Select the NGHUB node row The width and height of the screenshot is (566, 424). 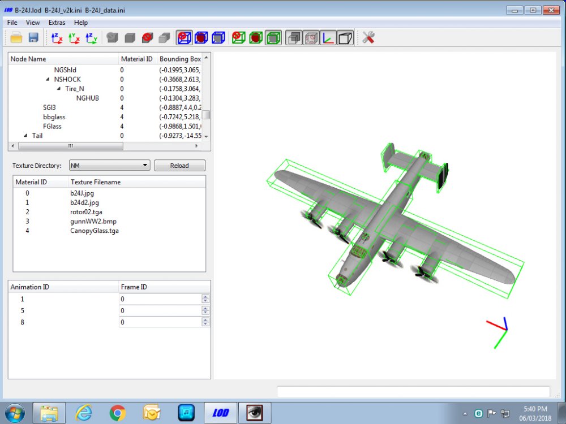pos(105,98)
